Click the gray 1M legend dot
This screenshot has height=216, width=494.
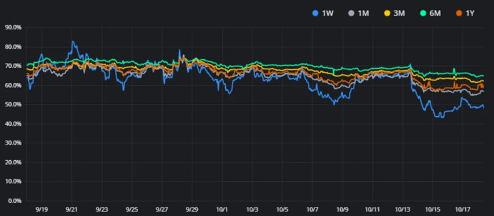(351, 13)
